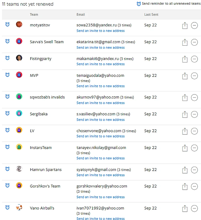Send new address invite for Hamrun Spartans

tap(100, 175)
